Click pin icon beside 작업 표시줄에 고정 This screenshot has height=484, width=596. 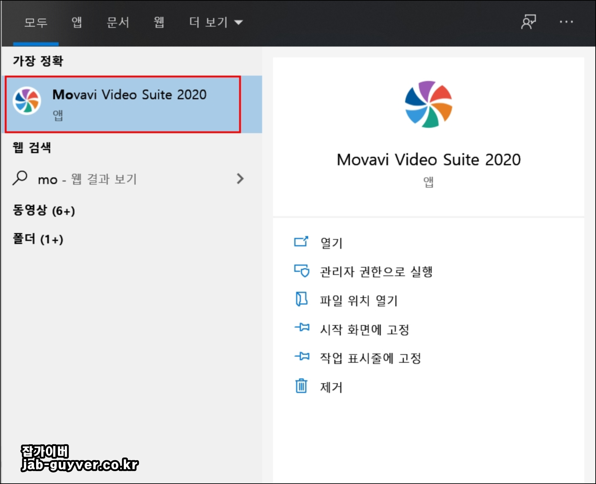click(302, 357)
